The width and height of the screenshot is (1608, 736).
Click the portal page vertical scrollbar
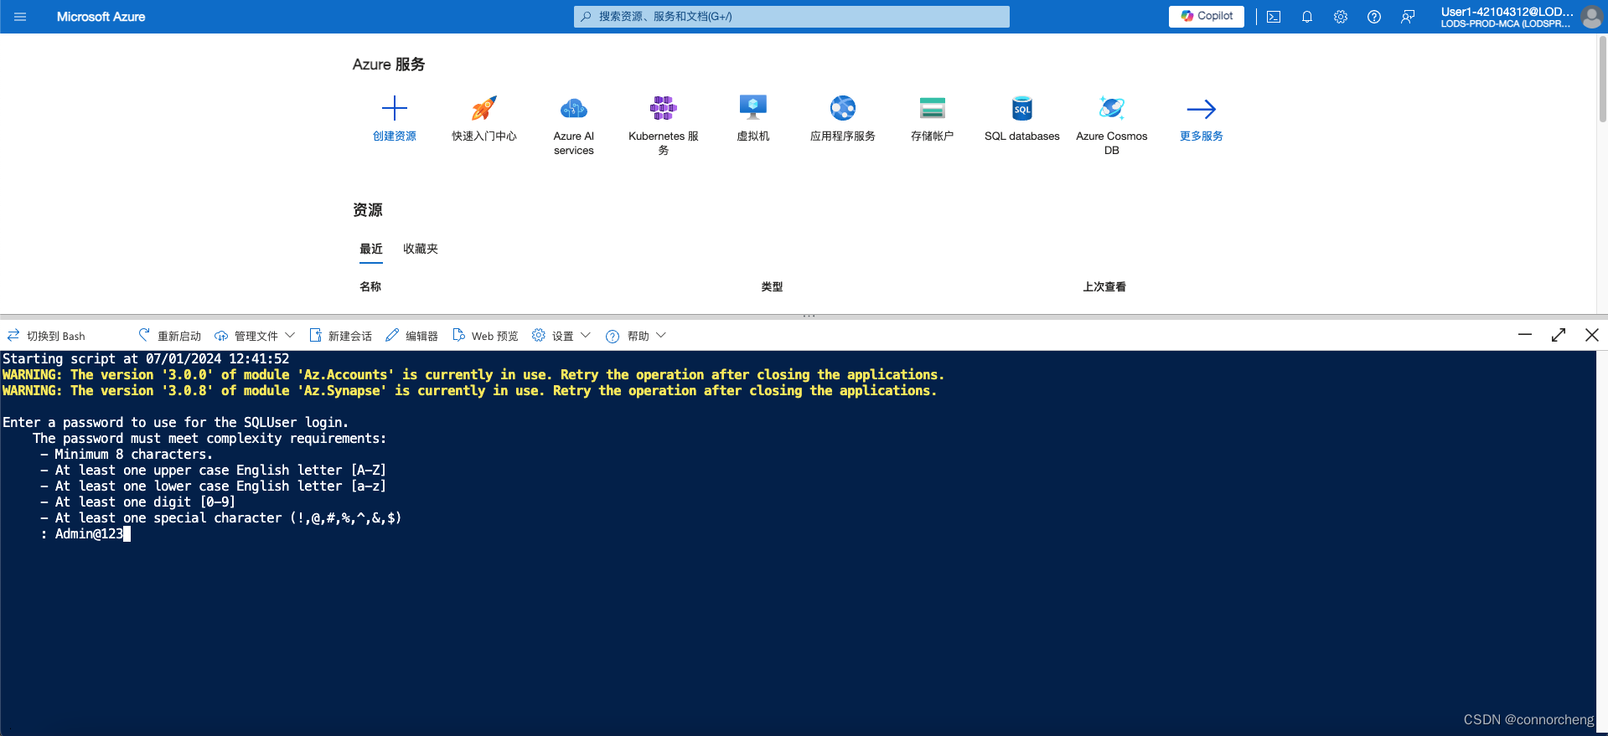pyautogui.click(x=1602, y=80)
